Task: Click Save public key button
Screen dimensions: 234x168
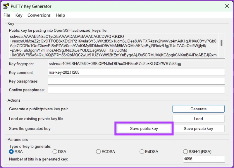Action: pyautogui.click(x=144, y=128)
